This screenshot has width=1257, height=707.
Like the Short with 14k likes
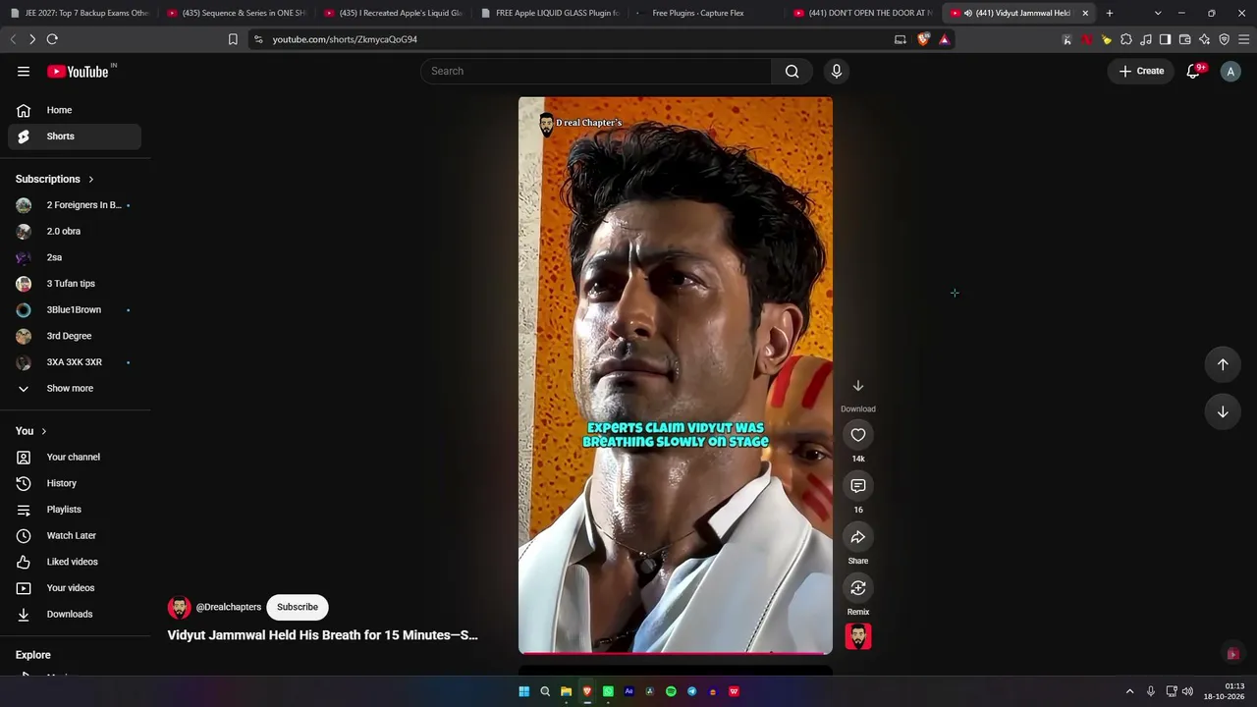pyautogui.click(x=858, y=435)
